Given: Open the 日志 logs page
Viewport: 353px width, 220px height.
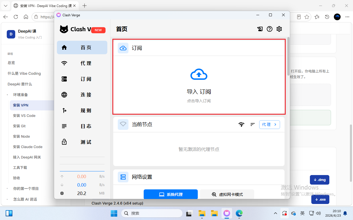Looking at the screenshot, I should (82, 126).
